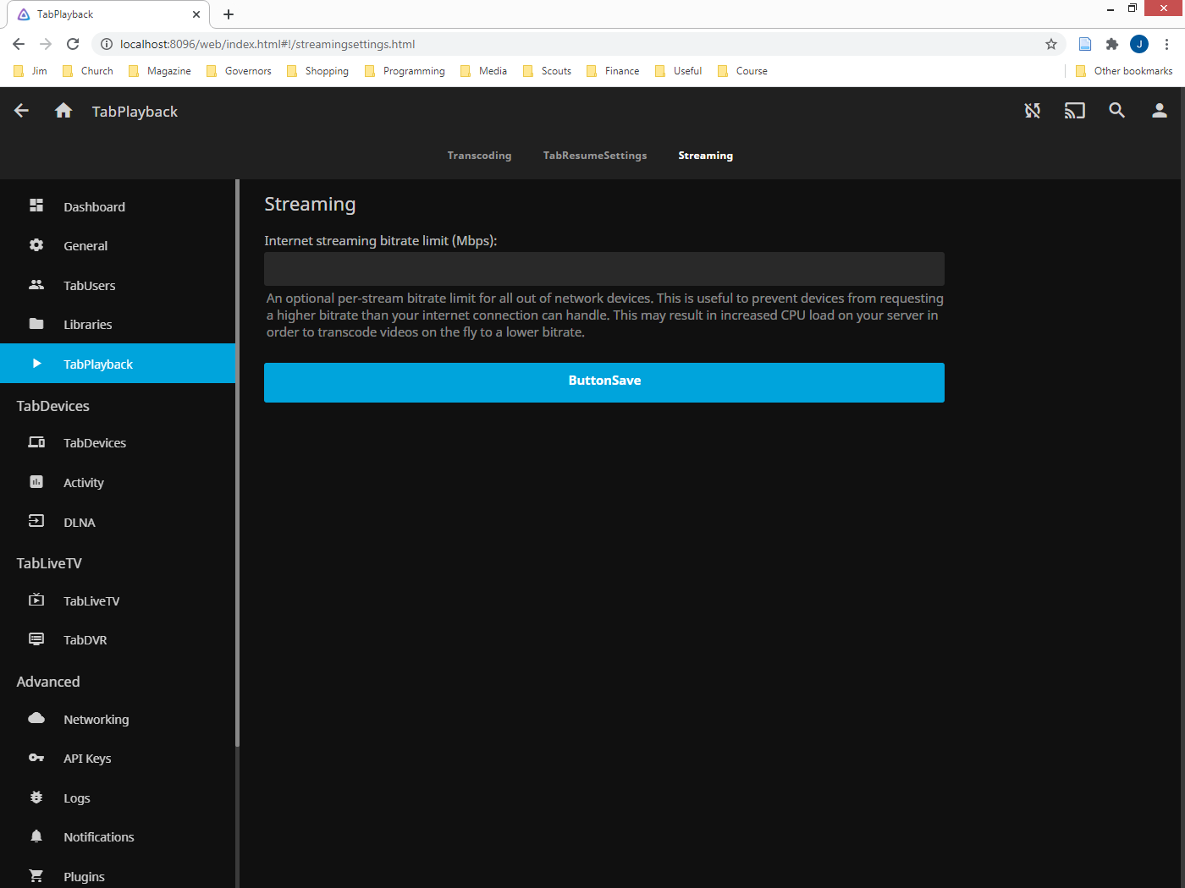This screenshot has height=888, width=1185.
Task: Open the TabResumeSettings tab
Action: pos(595,156)
